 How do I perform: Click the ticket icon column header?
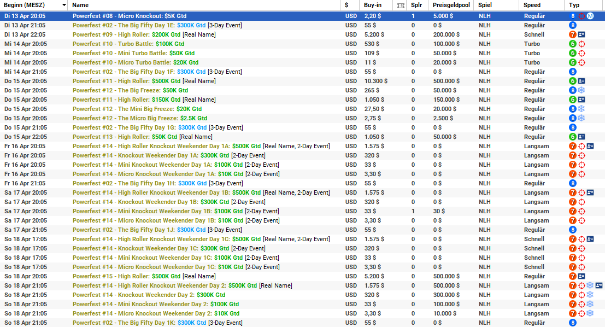401,5
